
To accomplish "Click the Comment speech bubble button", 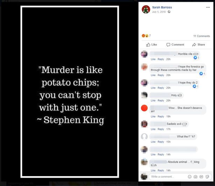I will [175, 45].
